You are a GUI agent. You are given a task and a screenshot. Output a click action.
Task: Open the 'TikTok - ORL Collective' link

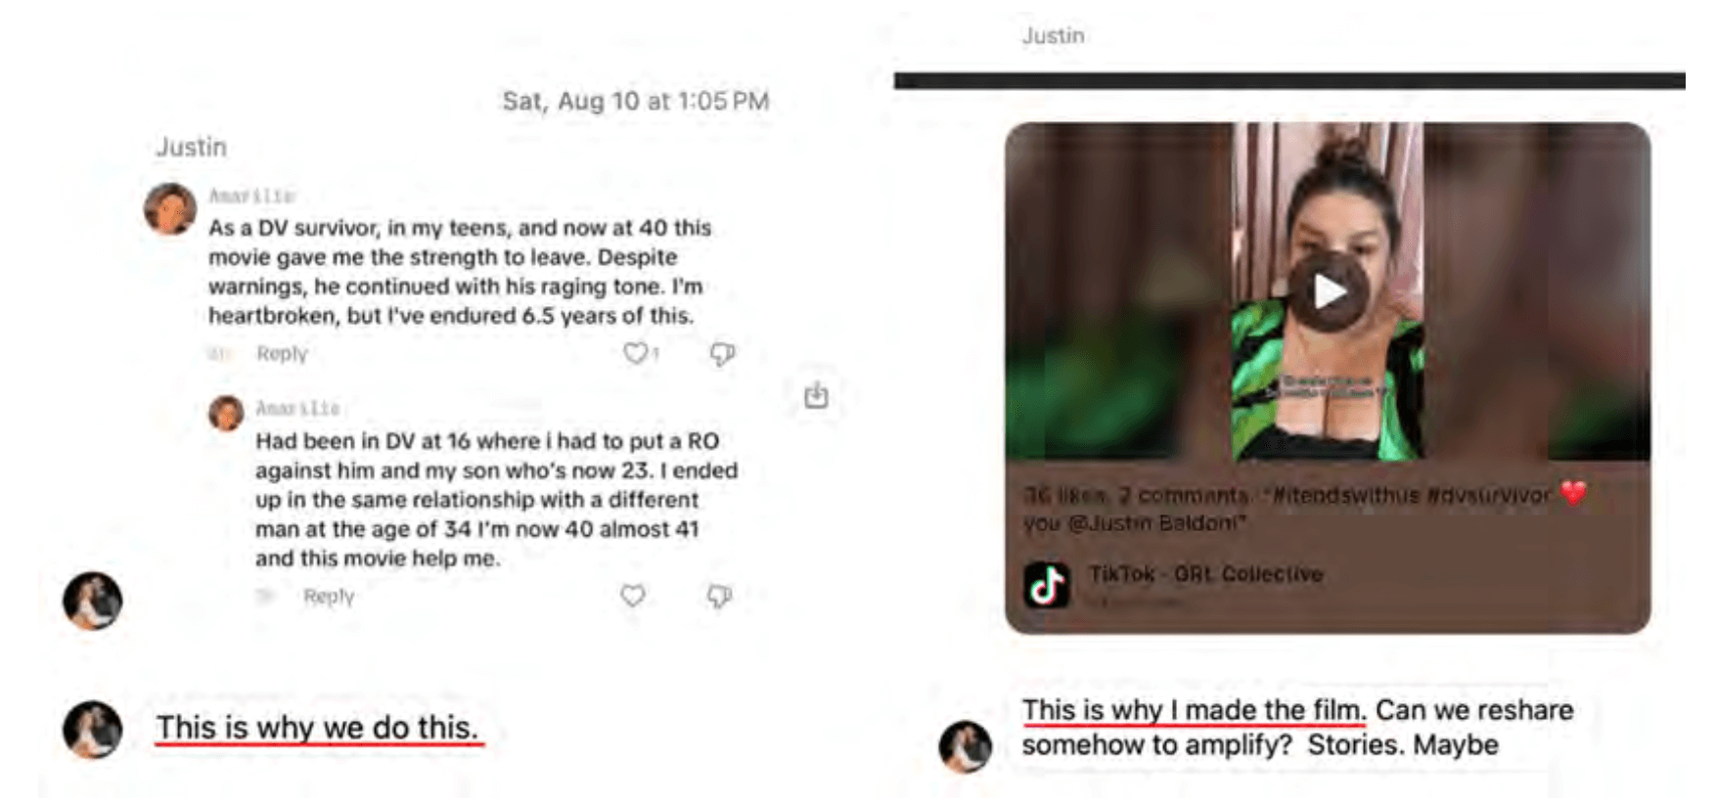[1205, 574]
